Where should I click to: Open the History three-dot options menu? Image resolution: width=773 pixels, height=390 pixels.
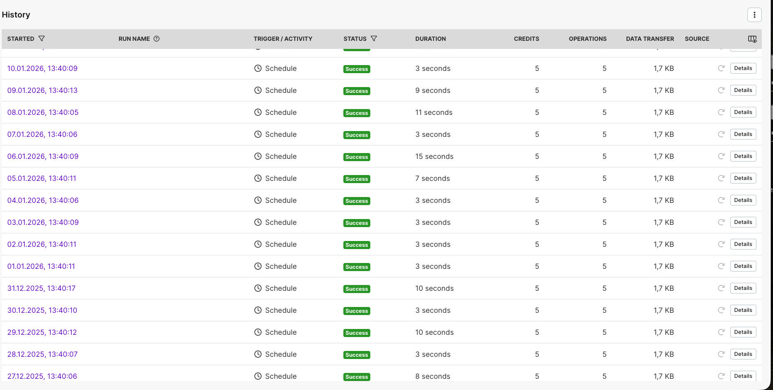coord(754,15)
